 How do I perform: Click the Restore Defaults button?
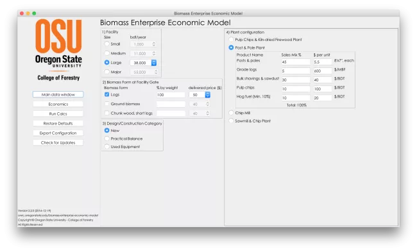click(58, 123)
